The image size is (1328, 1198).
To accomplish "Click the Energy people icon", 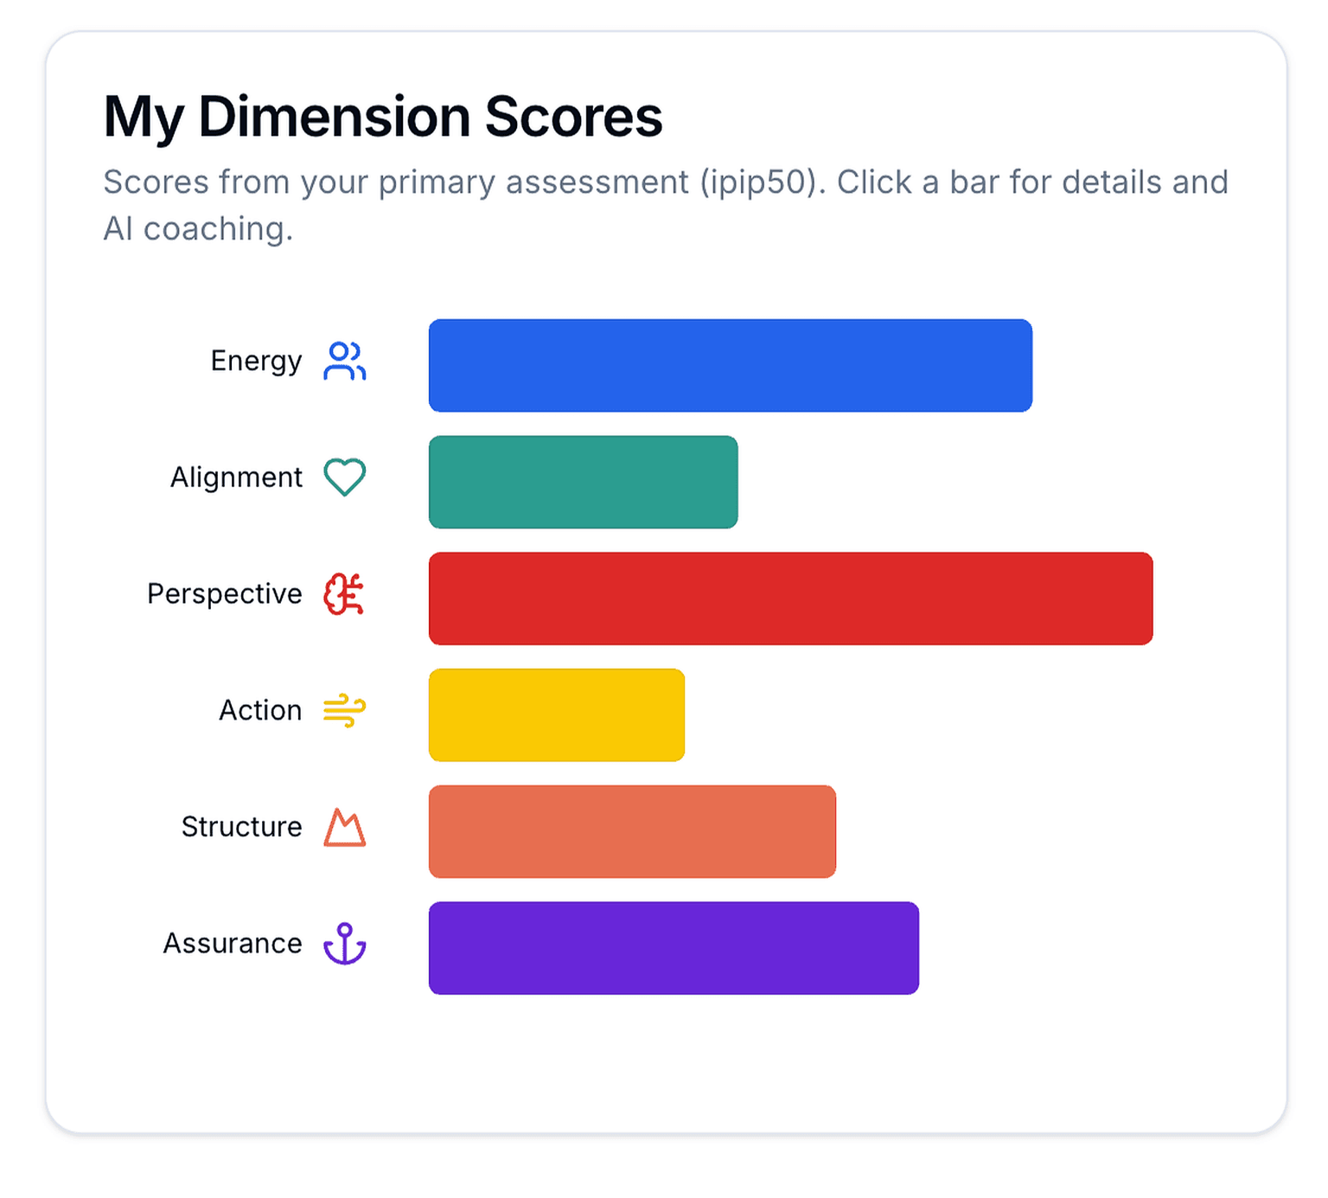I will coord(345,362).
